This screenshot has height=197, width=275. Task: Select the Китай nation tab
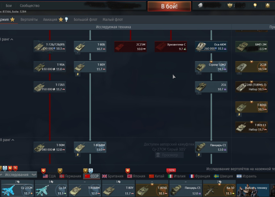pyautogui.click(x=157, y=176)
